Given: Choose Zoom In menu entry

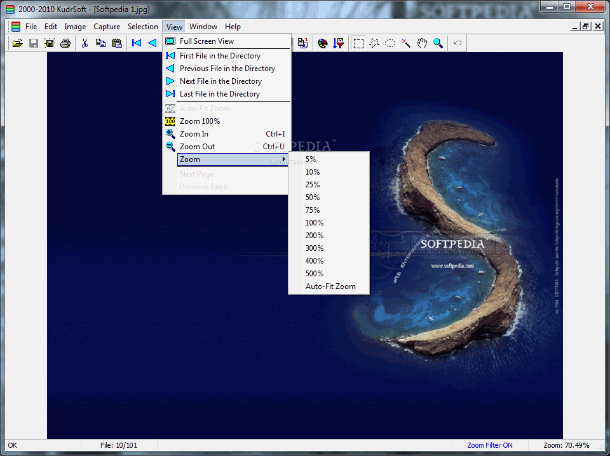Looking at the screenshot, I should (x=227, y=134).
